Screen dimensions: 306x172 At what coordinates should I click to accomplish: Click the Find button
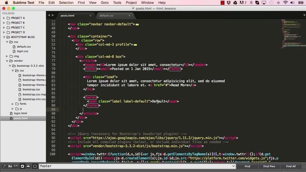[x=247, y=166]
